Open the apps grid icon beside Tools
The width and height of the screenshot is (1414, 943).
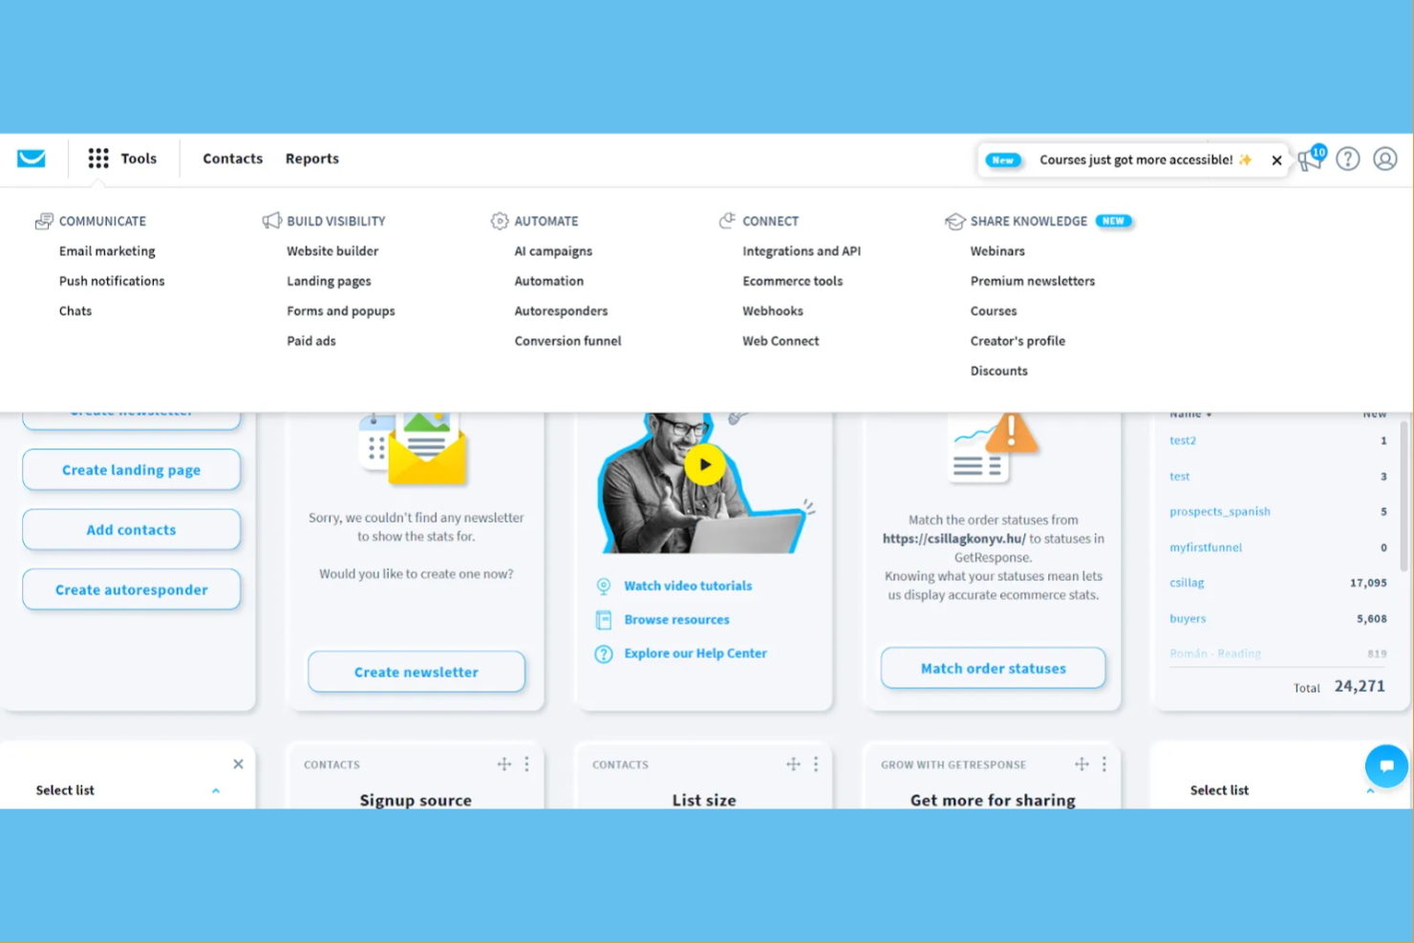[97, 159]
